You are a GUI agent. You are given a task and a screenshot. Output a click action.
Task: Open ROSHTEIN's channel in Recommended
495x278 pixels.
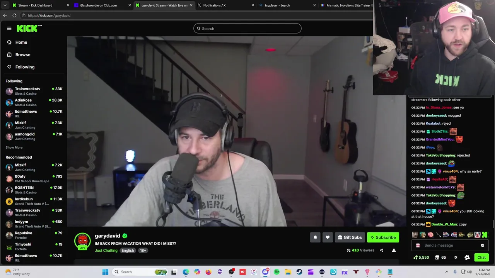coord(34,190)
